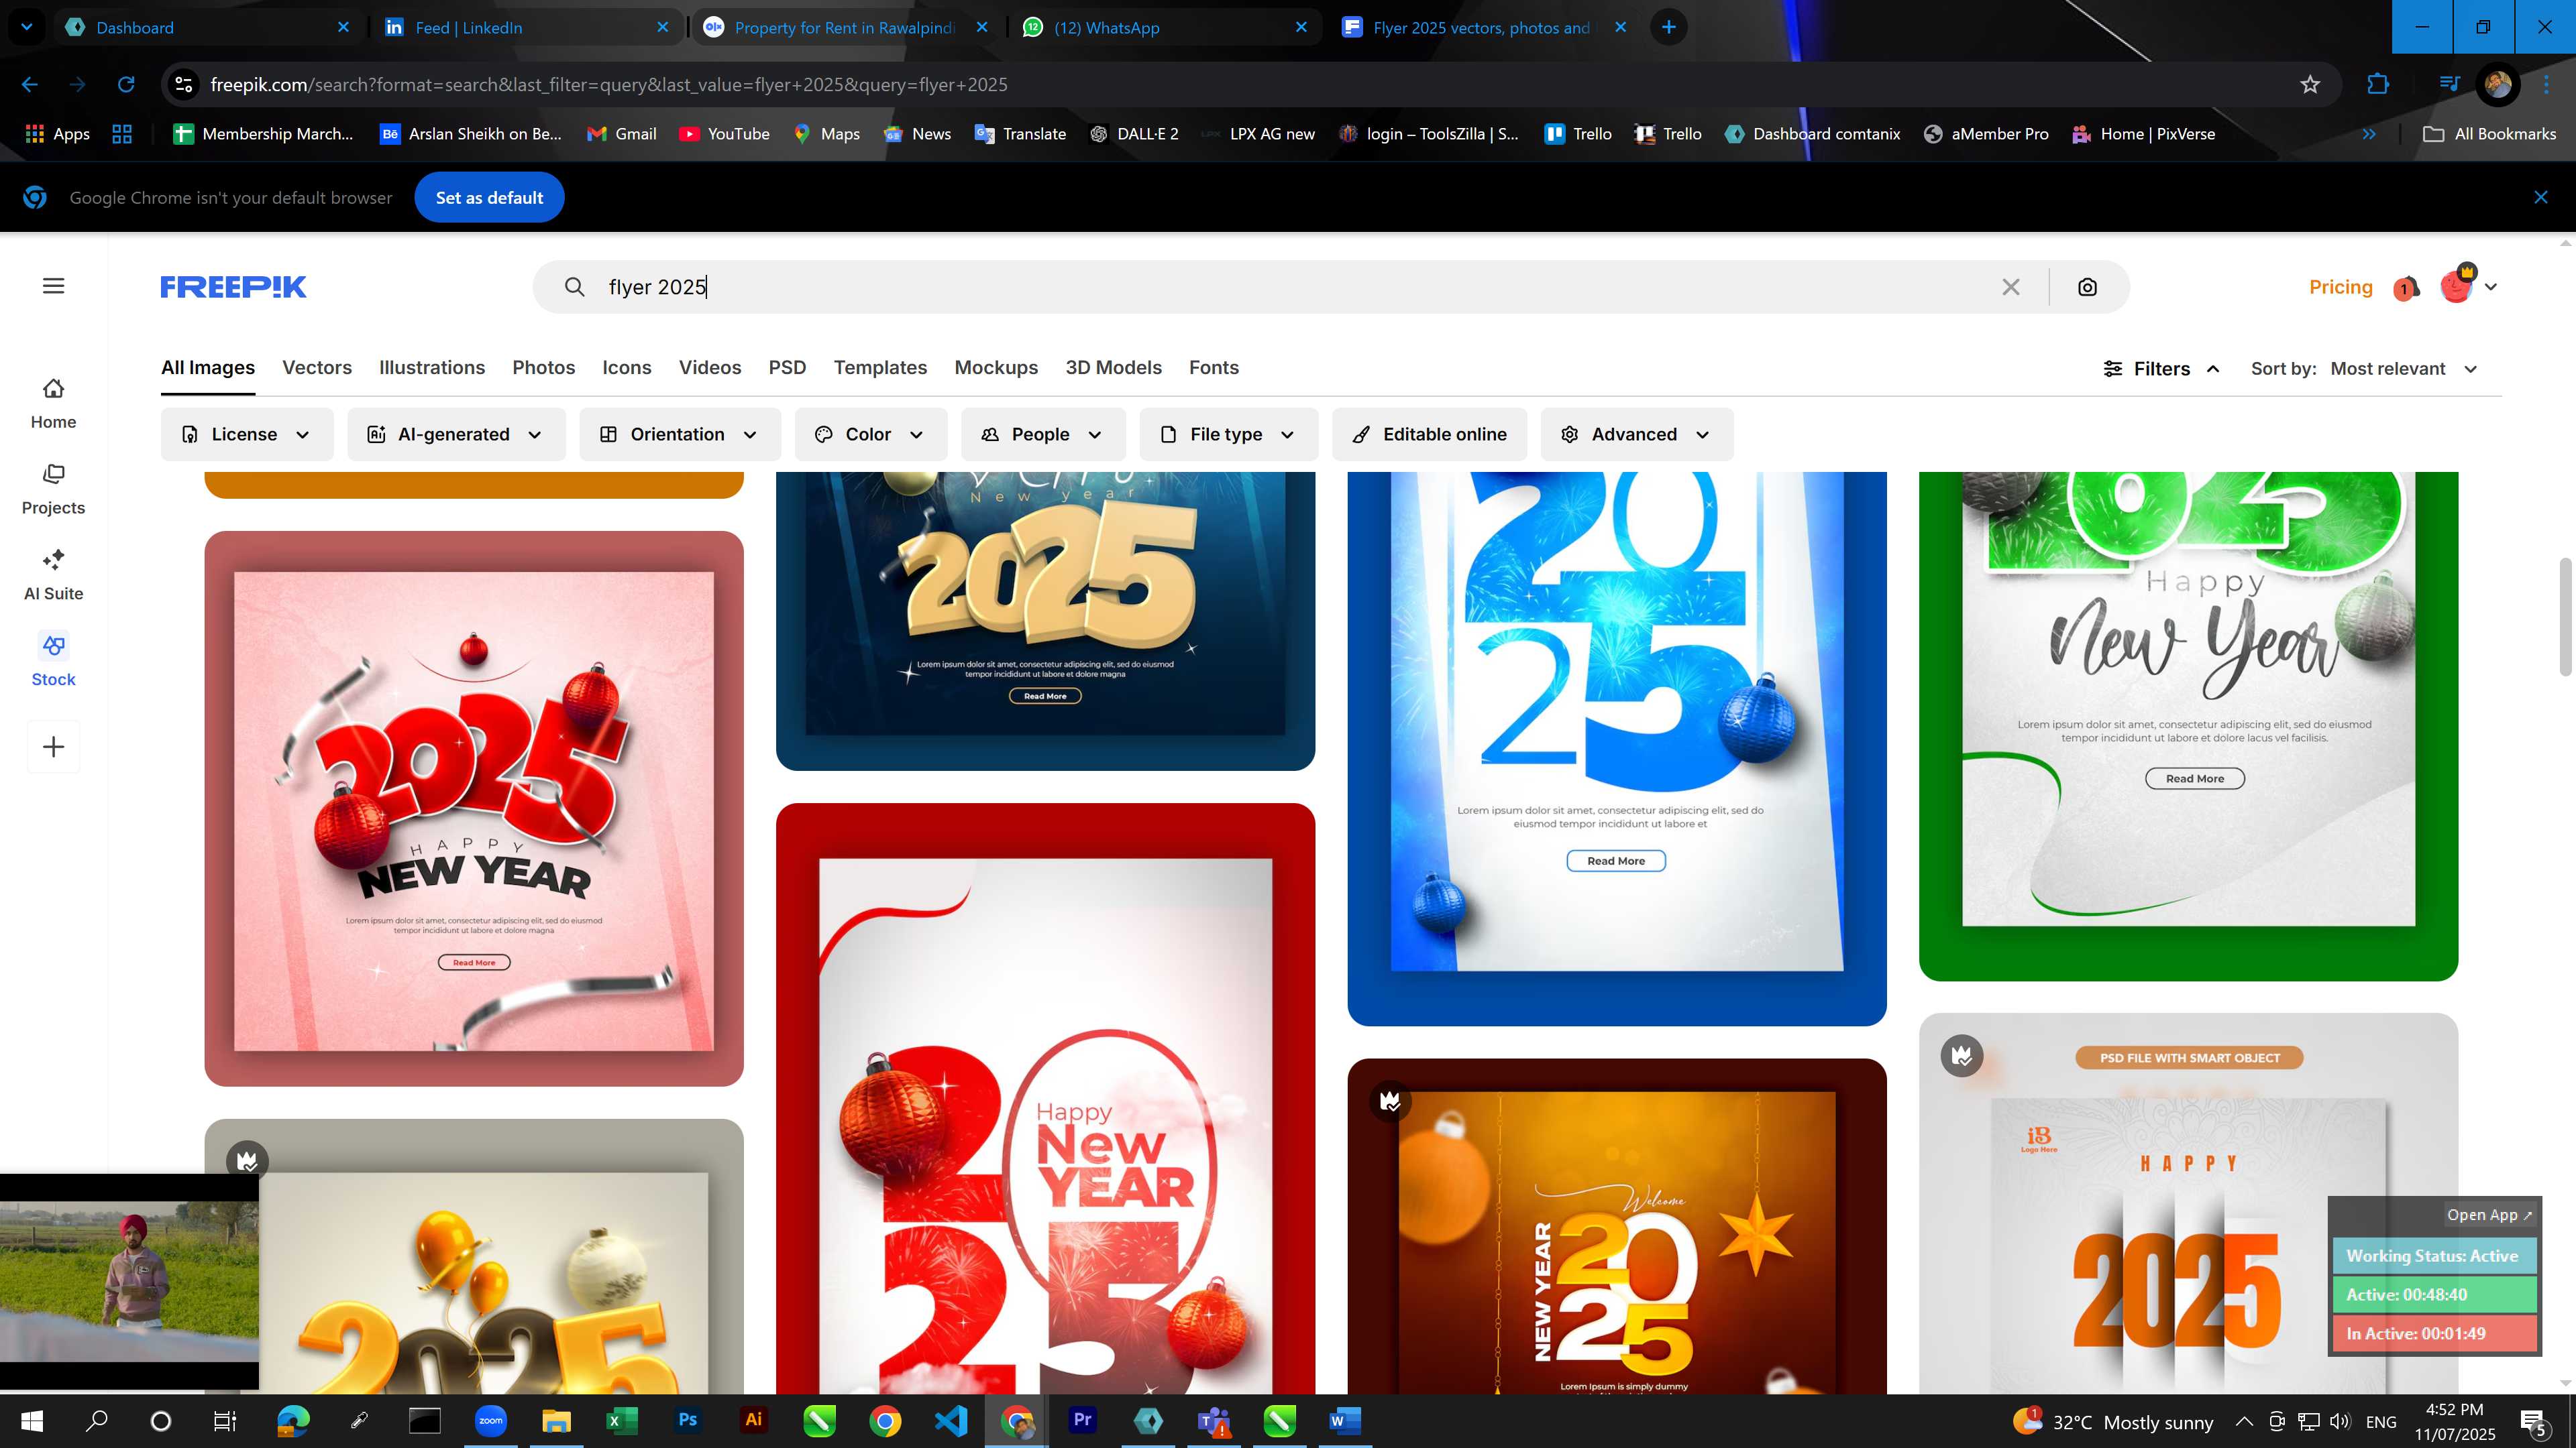Go back to previous page

click(x=29, y=85)
